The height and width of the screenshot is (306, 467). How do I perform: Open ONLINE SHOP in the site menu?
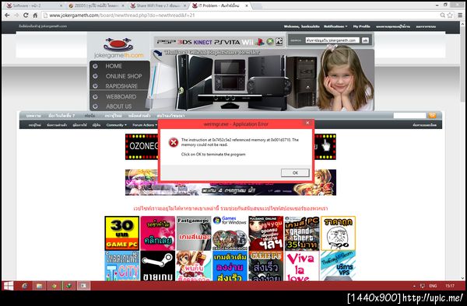(124, 76)
